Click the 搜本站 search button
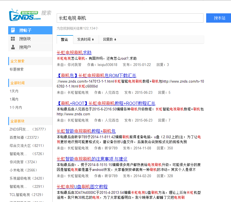This screenshot has height=202, width=231. [219, 18]
